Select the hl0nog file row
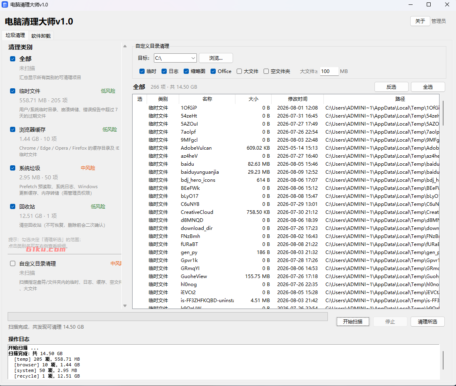 (286, 284)
